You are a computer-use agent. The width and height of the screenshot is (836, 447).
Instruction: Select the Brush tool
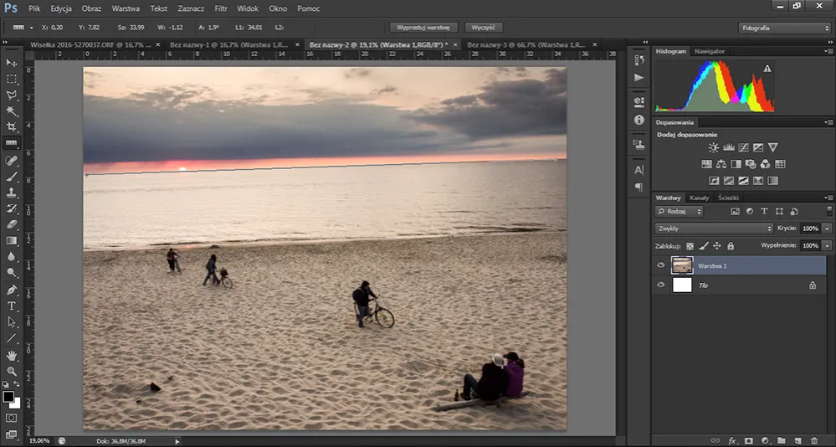[11, 177]
